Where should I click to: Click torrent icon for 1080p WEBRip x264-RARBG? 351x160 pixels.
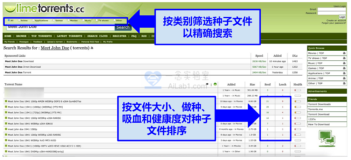[6, 118]
